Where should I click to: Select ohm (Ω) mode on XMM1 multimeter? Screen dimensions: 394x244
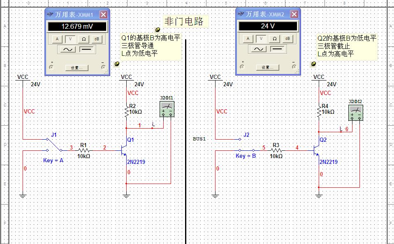pyautogui.click(x=83, y=39)
